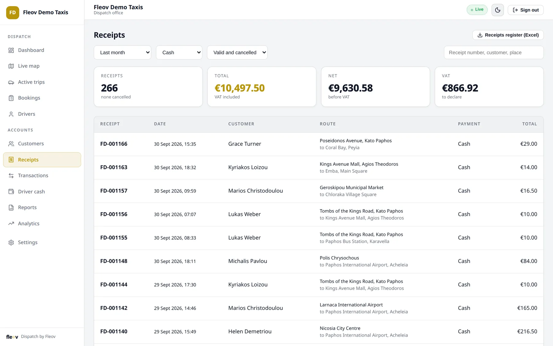The image size is (553, 346).
Task: Click the Dashboard grid icon
Action: (11, 50)
